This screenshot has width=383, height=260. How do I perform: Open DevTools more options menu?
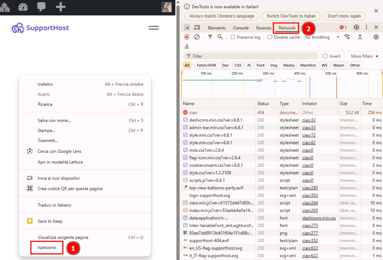point(367,27)
